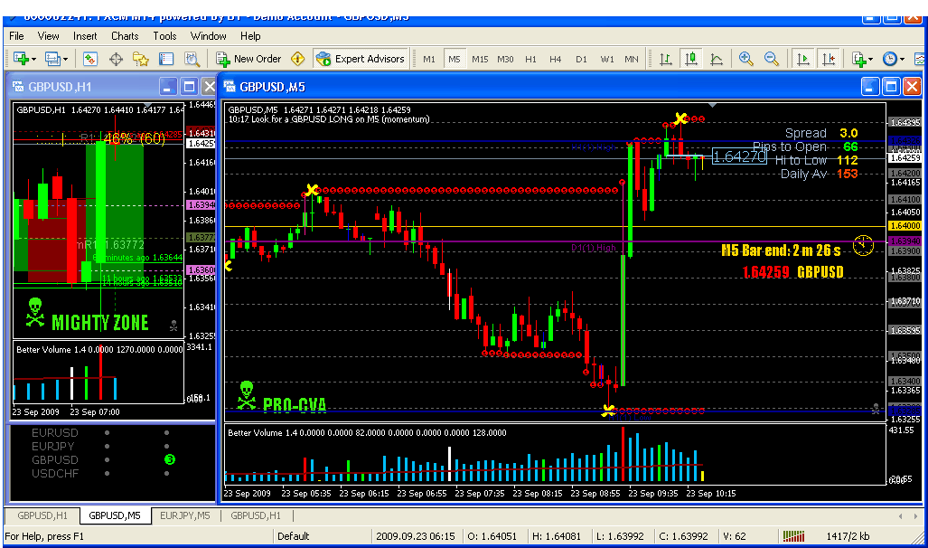Viewport: 928px width, 548px height.
Task: Click the yellow clock icon on M5 chart
Action: [x=863, y=245]
